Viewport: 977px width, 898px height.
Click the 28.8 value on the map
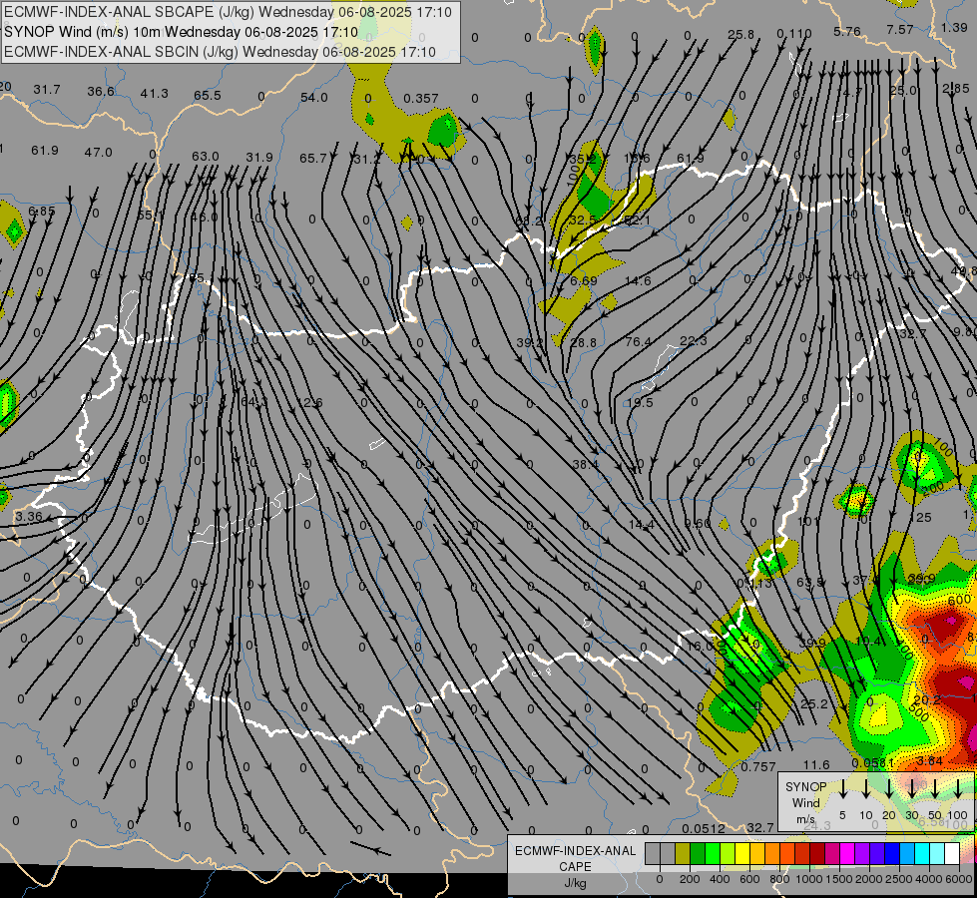pos(583,343)
